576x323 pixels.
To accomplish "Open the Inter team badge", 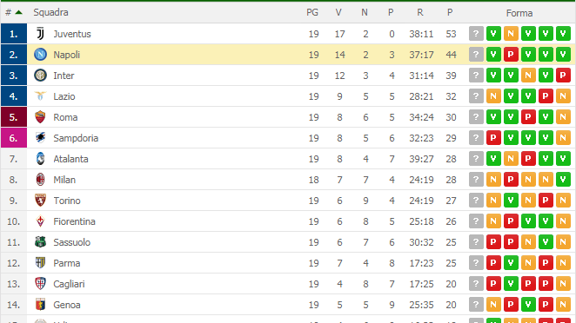I will click(40, 76).
